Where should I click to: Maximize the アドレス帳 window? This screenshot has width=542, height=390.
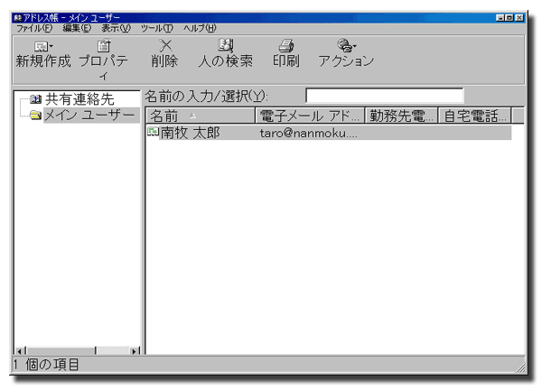click(509, 18)
